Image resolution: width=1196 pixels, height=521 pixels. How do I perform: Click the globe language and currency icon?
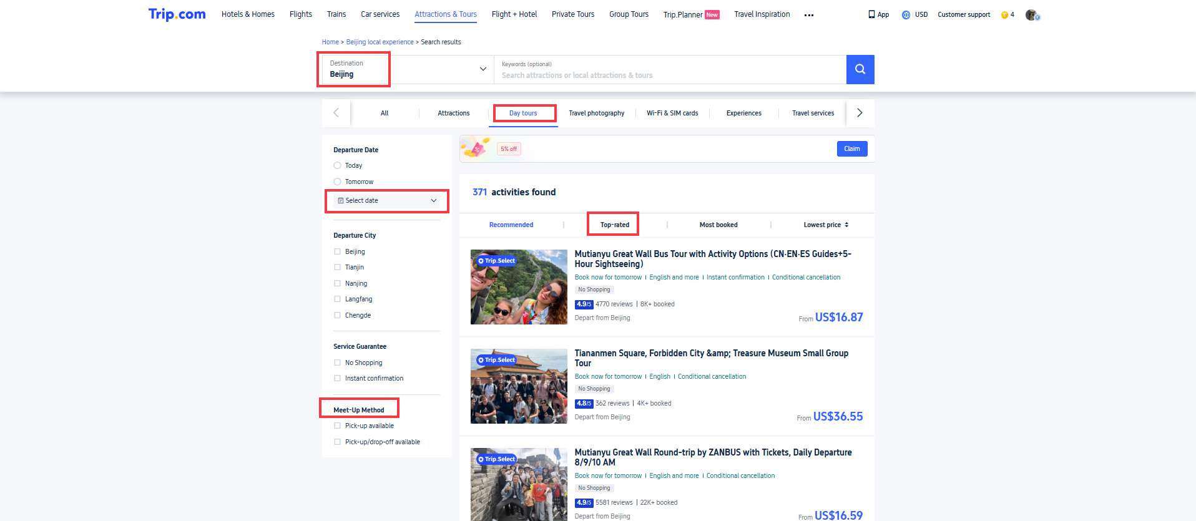coord(906,15)
